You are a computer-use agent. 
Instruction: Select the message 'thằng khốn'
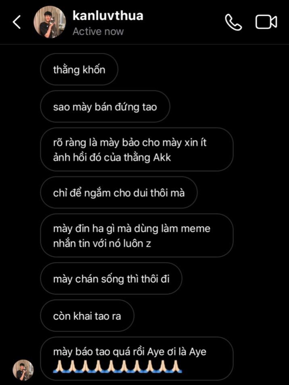click(x=79, y=70)
